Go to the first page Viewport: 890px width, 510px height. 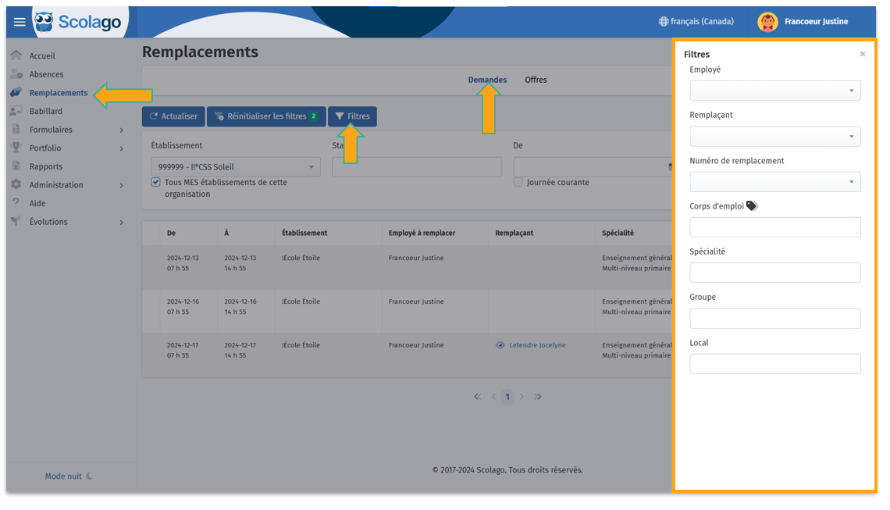tap(477, 397)
